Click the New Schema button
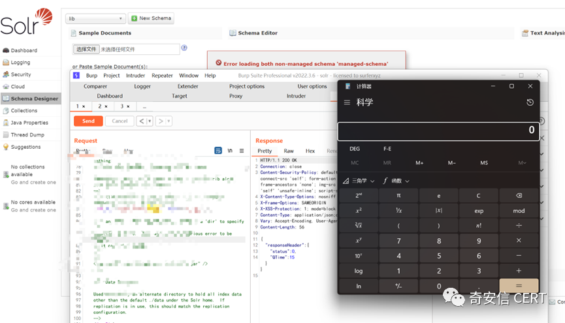565x323 pixels. tap(151, 18)
